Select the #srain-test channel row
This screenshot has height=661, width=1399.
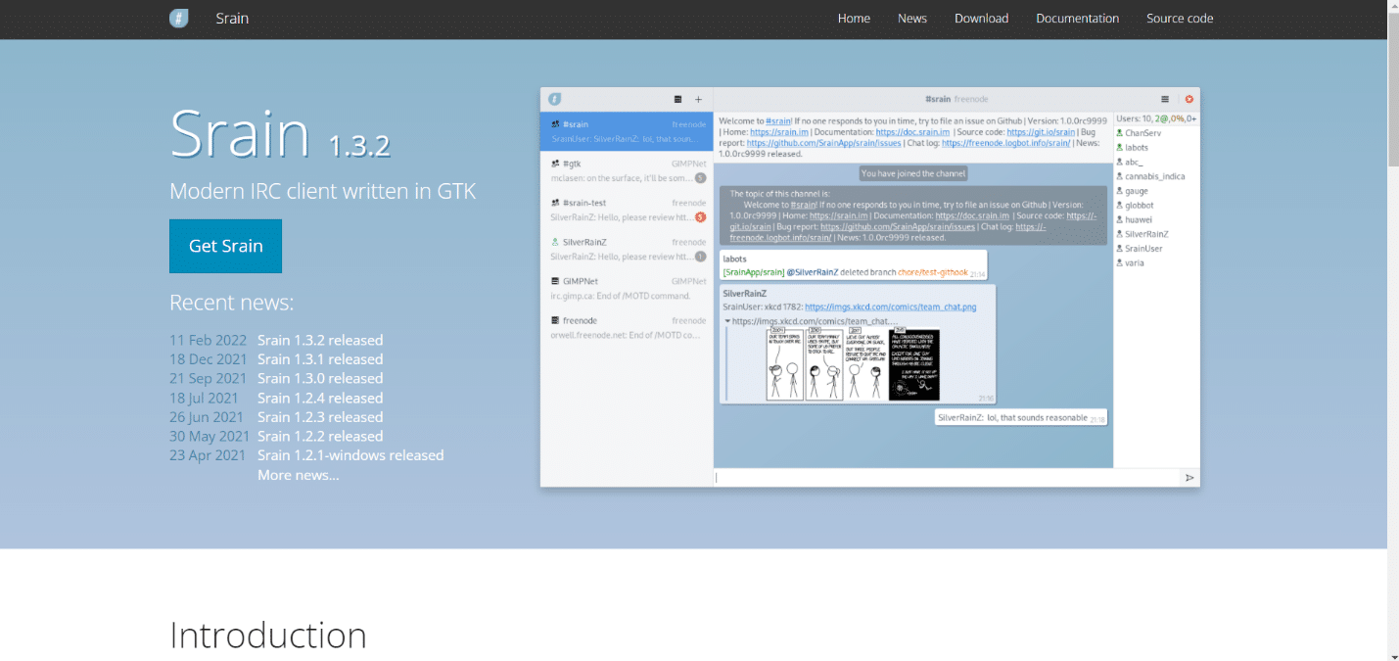click(627, 210)
